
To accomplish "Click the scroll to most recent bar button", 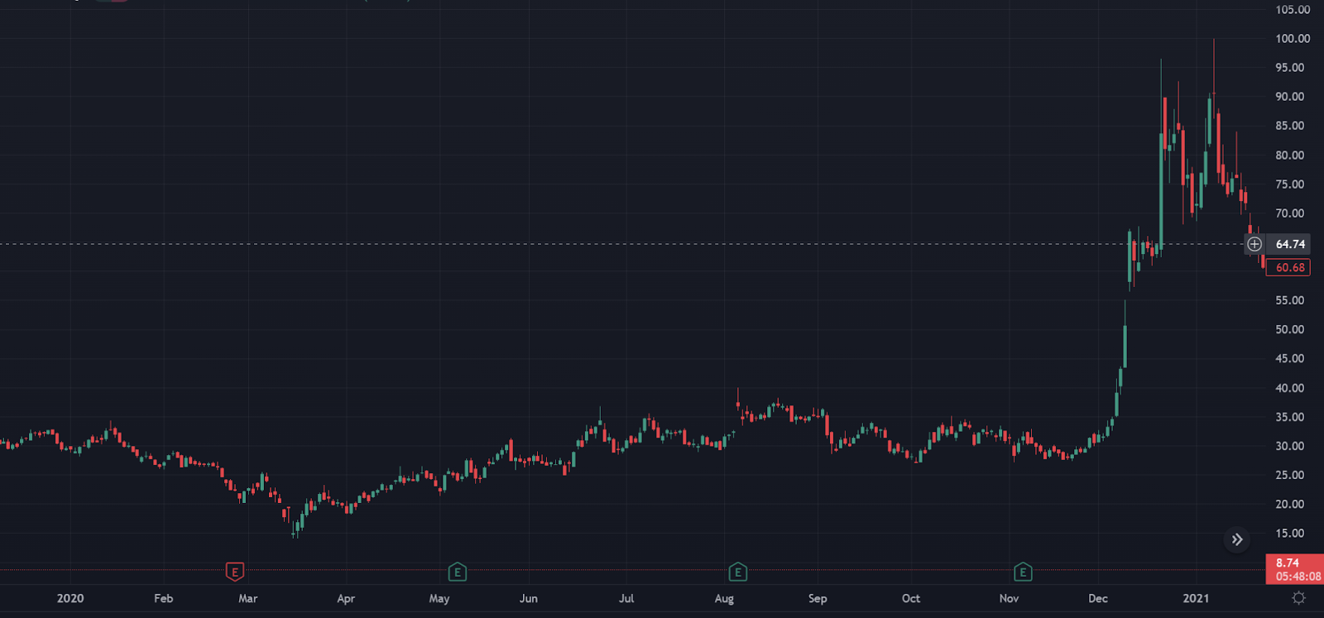I will (1236, 539).
